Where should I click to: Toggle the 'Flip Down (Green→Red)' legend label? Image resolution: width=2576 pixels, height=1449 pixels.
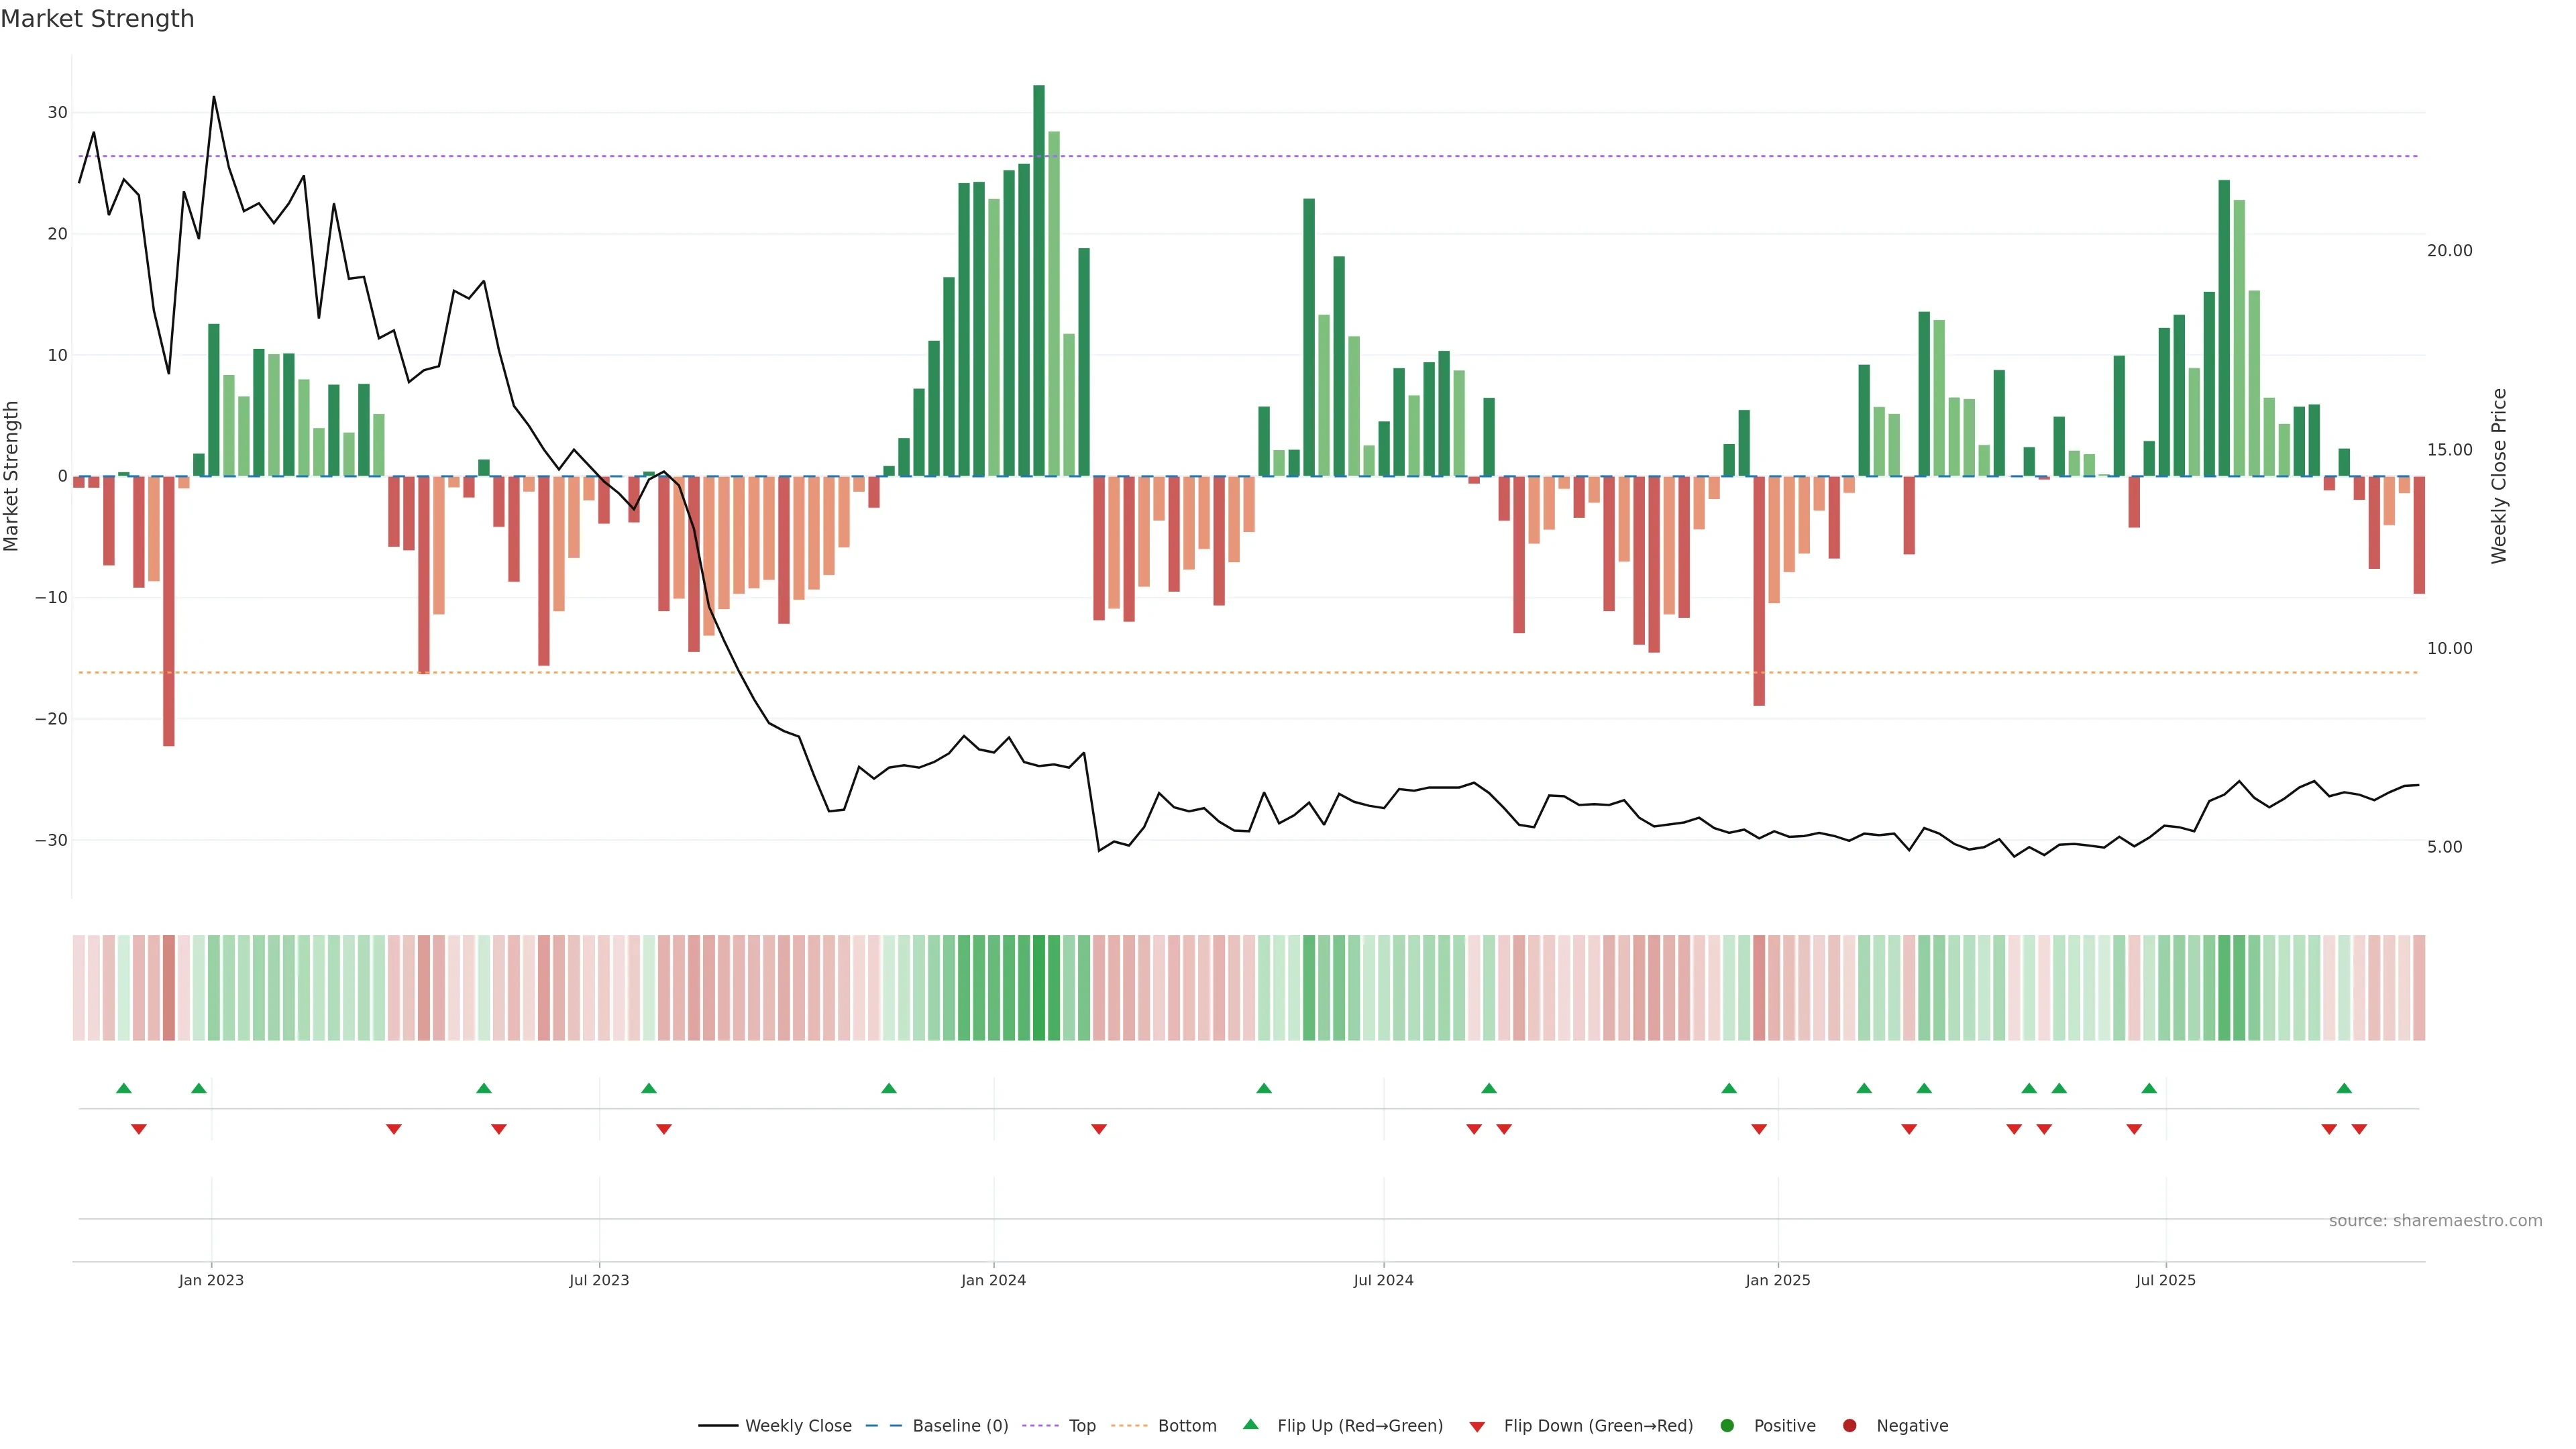[1598, 1426]
